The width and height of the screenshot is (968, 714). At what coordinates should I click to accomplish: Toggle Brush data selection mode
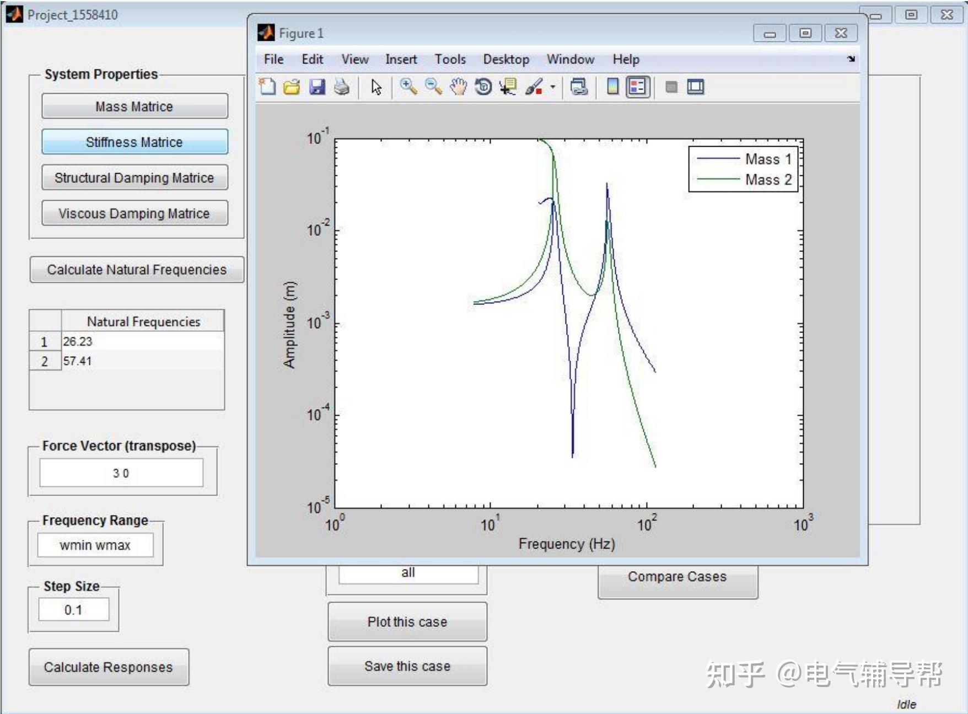533,87
